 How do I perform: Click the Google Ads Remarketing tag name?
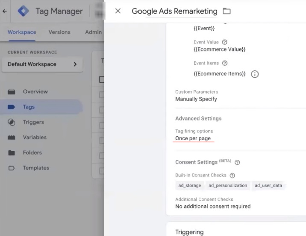(174, 11)
